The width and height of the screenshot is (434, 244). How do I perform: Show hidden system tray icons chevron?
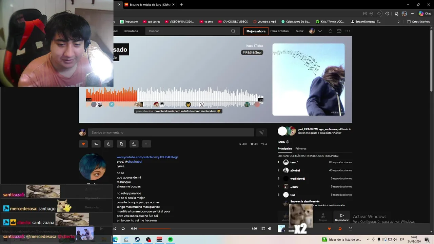coord(368,240)
